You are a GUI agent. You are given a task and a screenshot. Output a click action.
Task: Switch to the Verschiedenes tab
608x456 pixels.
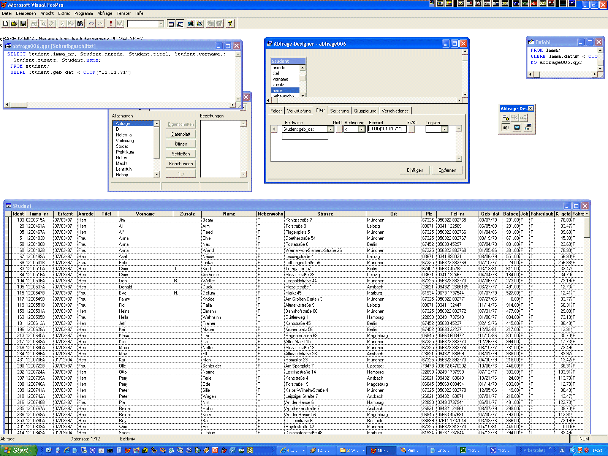pyautogui.click(x=395, y=111)
